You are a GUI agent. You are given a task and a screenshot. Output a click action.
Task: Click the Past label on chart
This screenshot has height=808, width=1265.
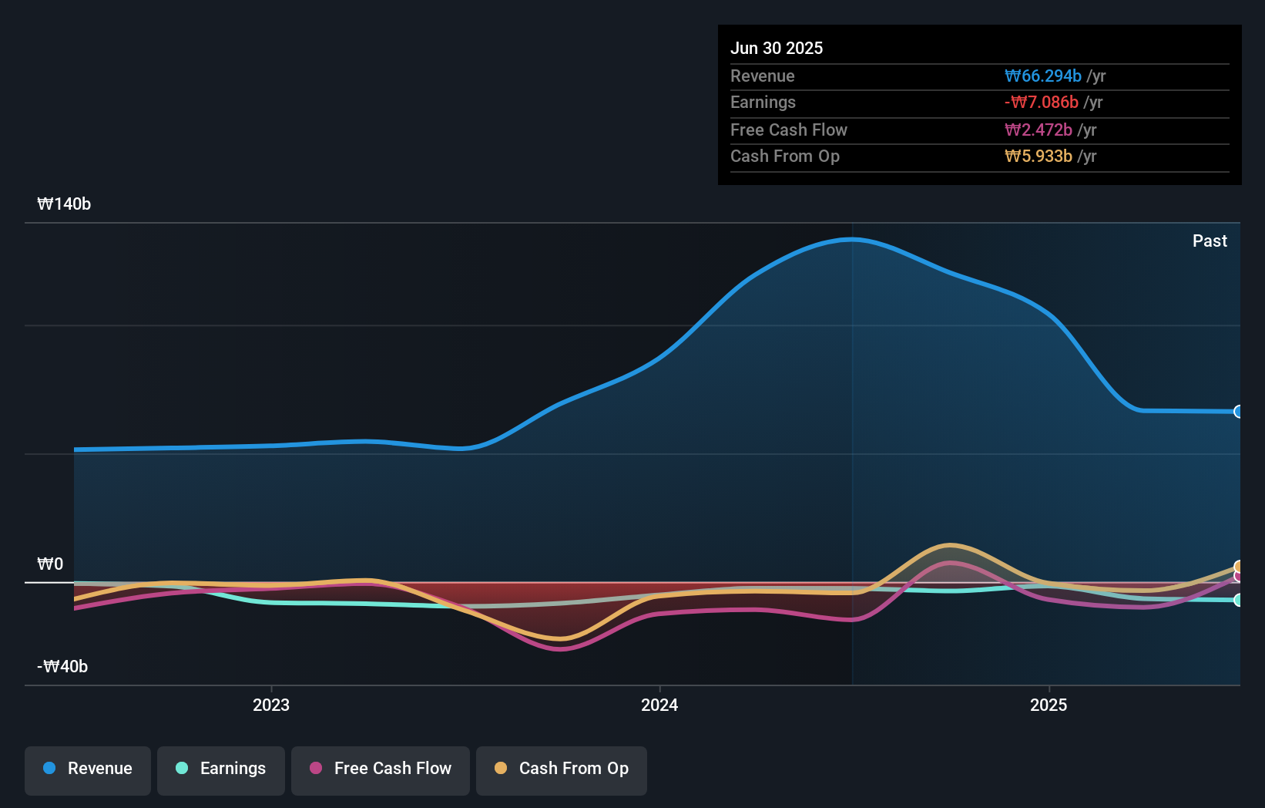[1210, 241]
